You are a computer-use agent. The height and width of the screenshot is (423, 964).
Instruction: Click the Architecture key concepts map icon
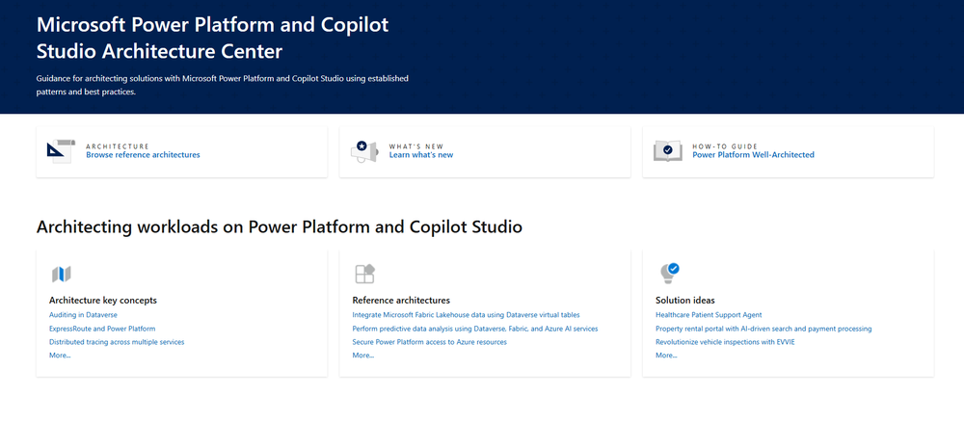click(x=62, y=275)
